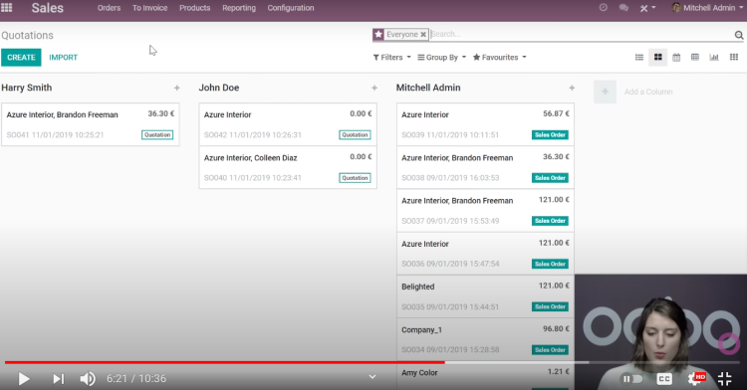This screenshot has width=747, height=390.
Task: Open the Reporting menu
Action: 239,8
